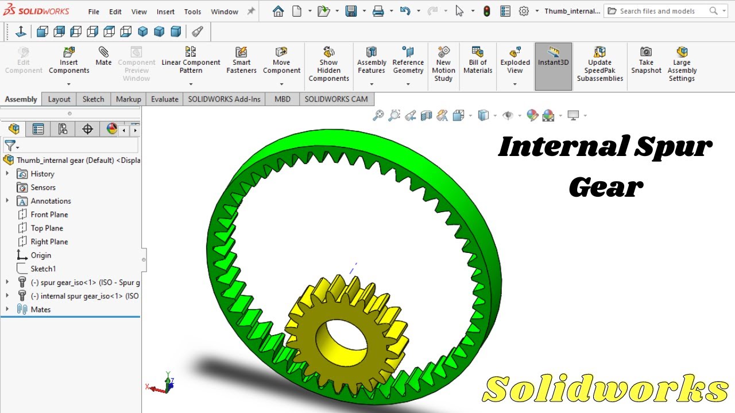Click Update SpeedPak Subassemblies
Screen dimensions: 735x413
tap(600, 64)
